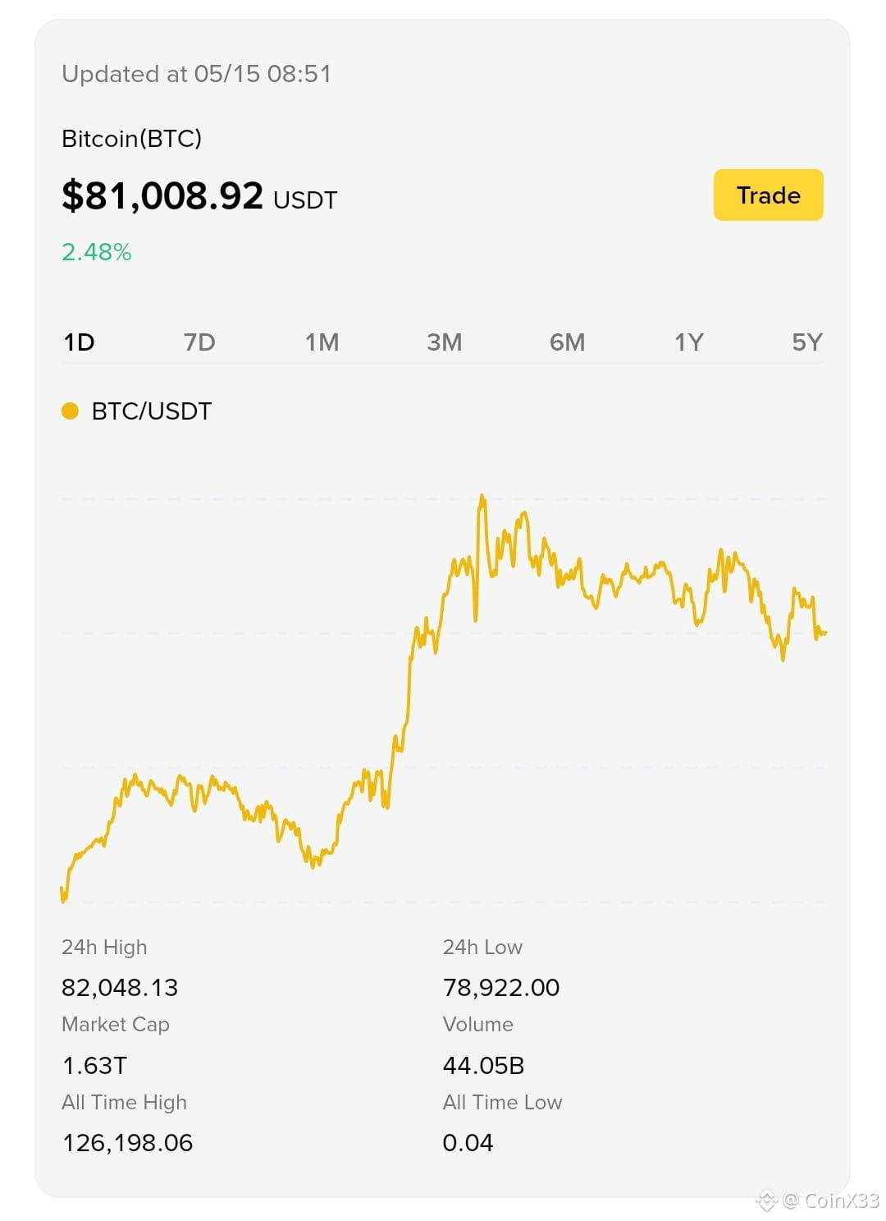Viewport: 886px width, 1221px height.
Task: Toggle the BTC/USDT yellow legend dot
Action: click(70, 411)
